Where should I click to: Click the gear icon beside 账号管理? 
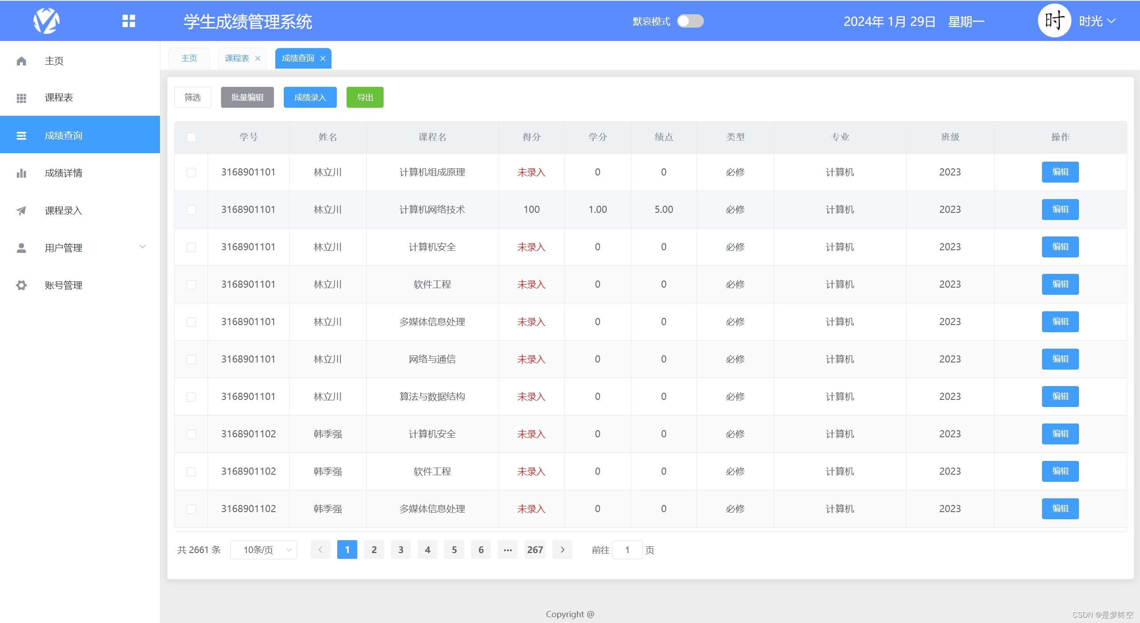pyautogui.click(x=21, y=285)
